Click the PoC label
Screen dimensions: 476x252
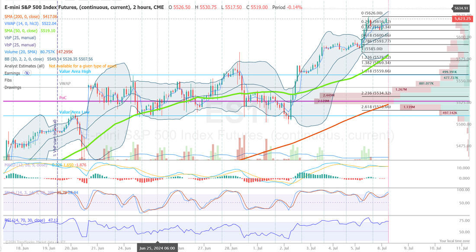pyautogui.click(x=63, y=98)
